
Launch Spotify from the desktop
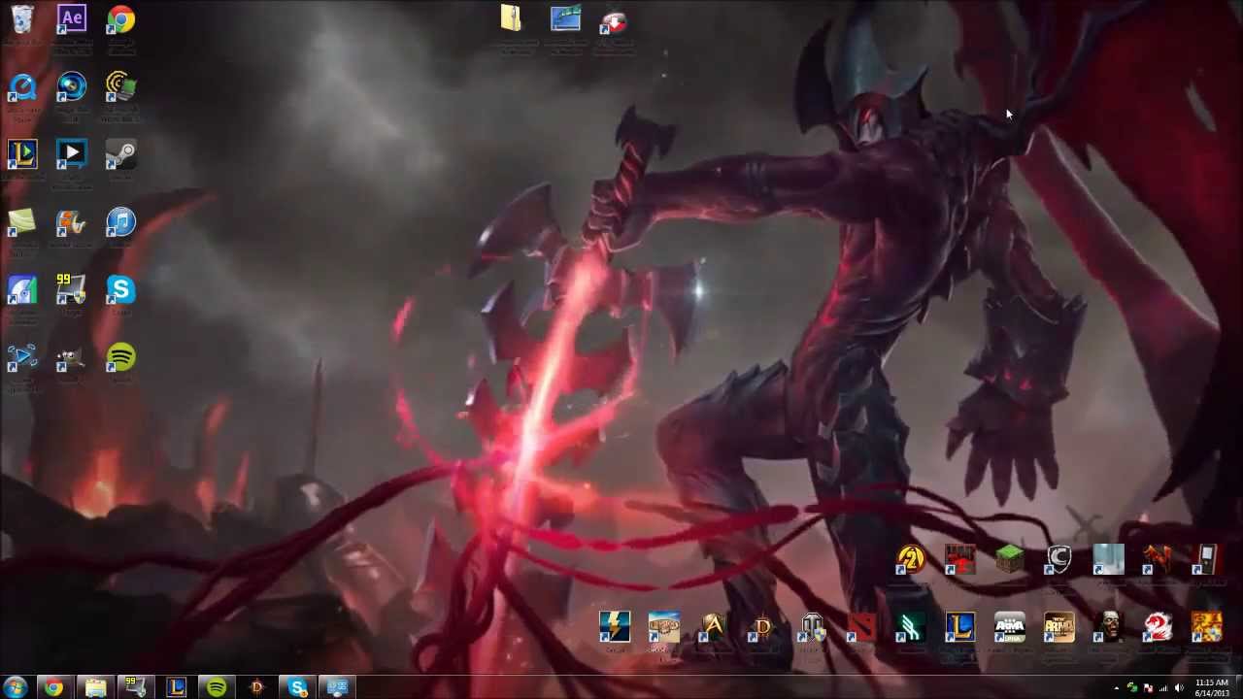tap(120, 358)
